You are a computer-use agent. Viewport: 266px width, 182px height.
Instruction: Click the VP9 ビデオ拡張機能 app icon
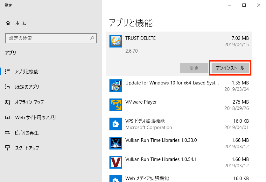point(115,124)
